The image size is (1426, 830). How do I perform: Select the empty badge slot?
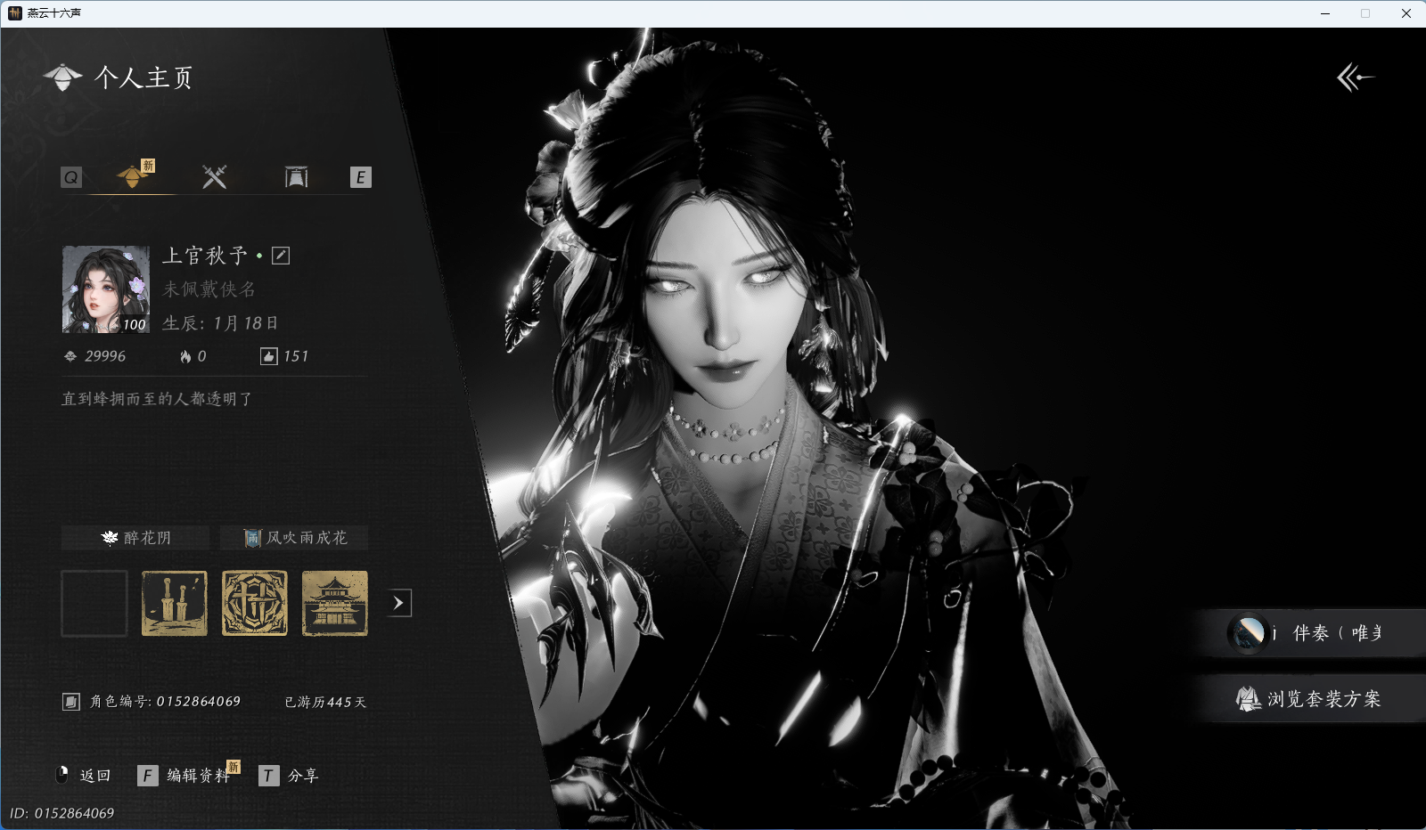tap(94, 604)
